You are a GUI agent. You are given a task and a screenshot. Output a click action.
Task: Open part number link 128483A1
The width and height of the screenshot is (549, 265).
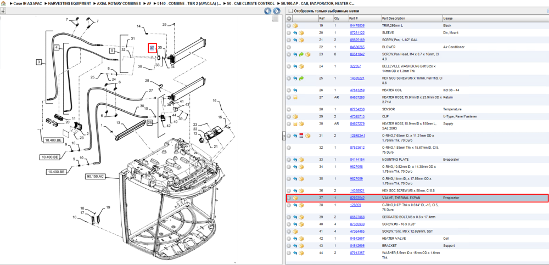pos(357,136)
